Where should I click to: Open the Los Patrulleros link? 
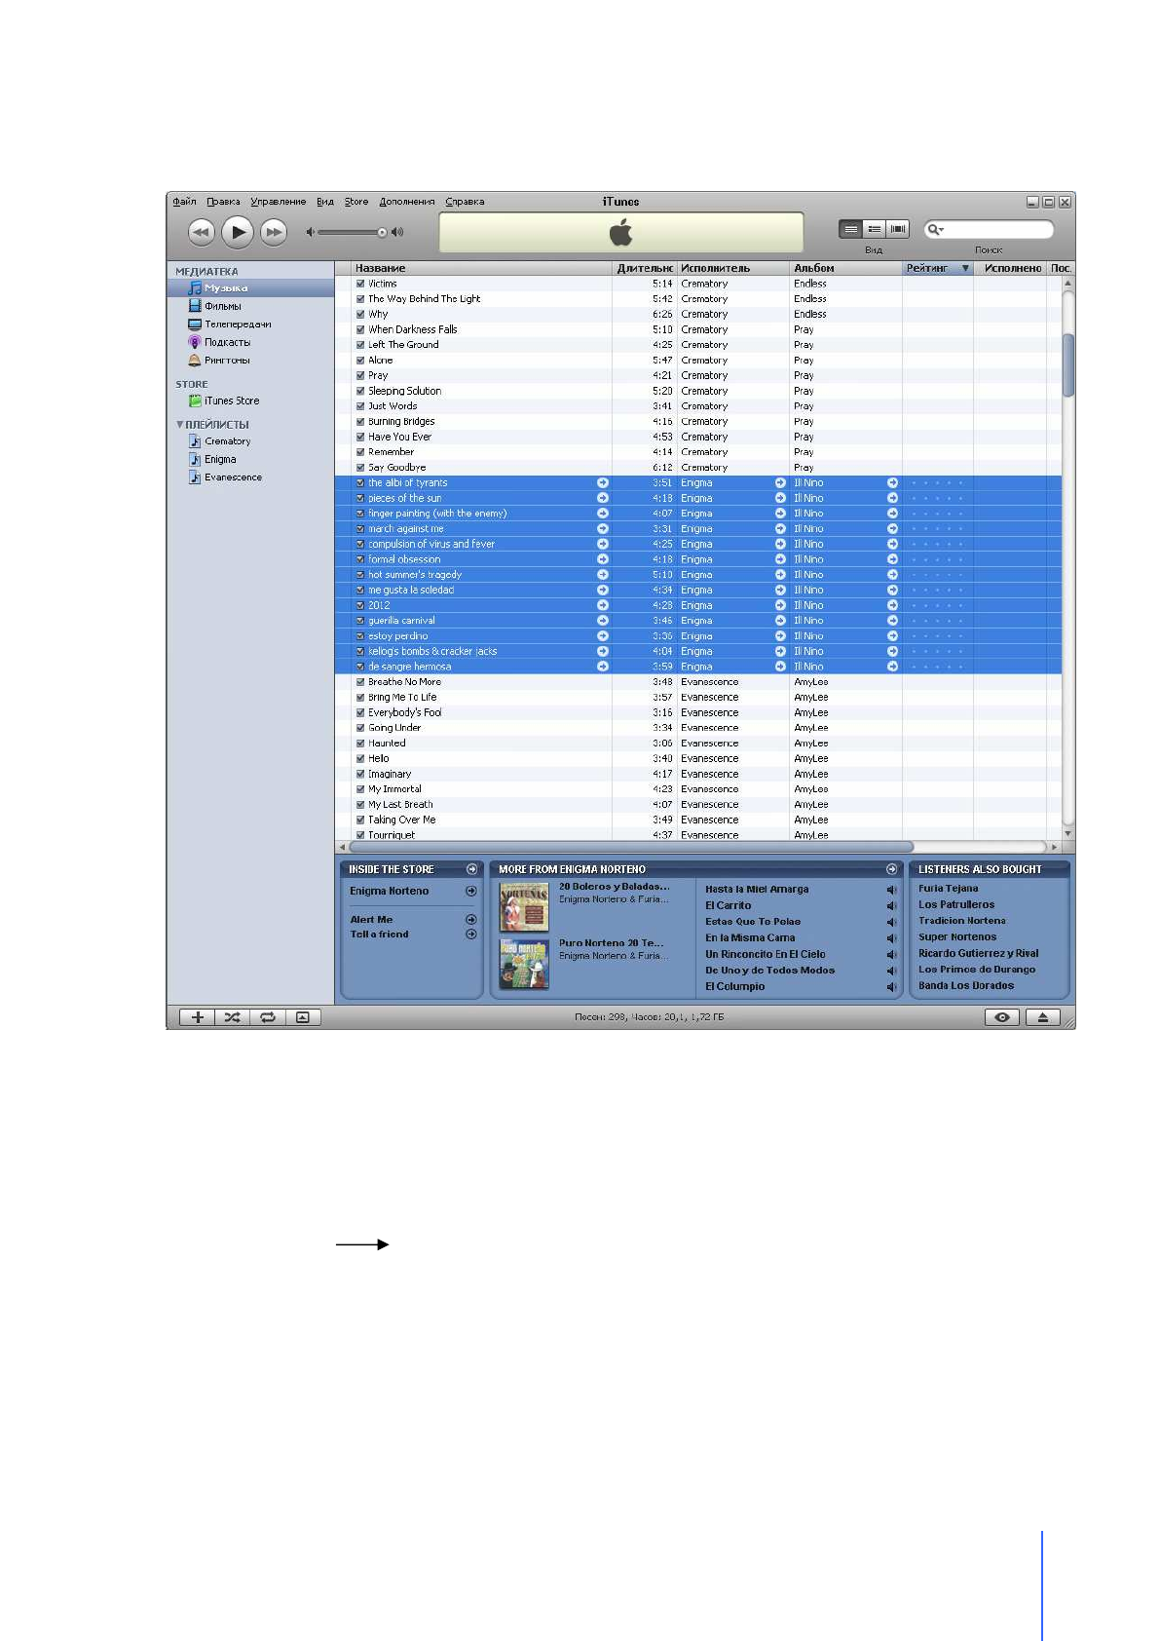tap(956, 904)
